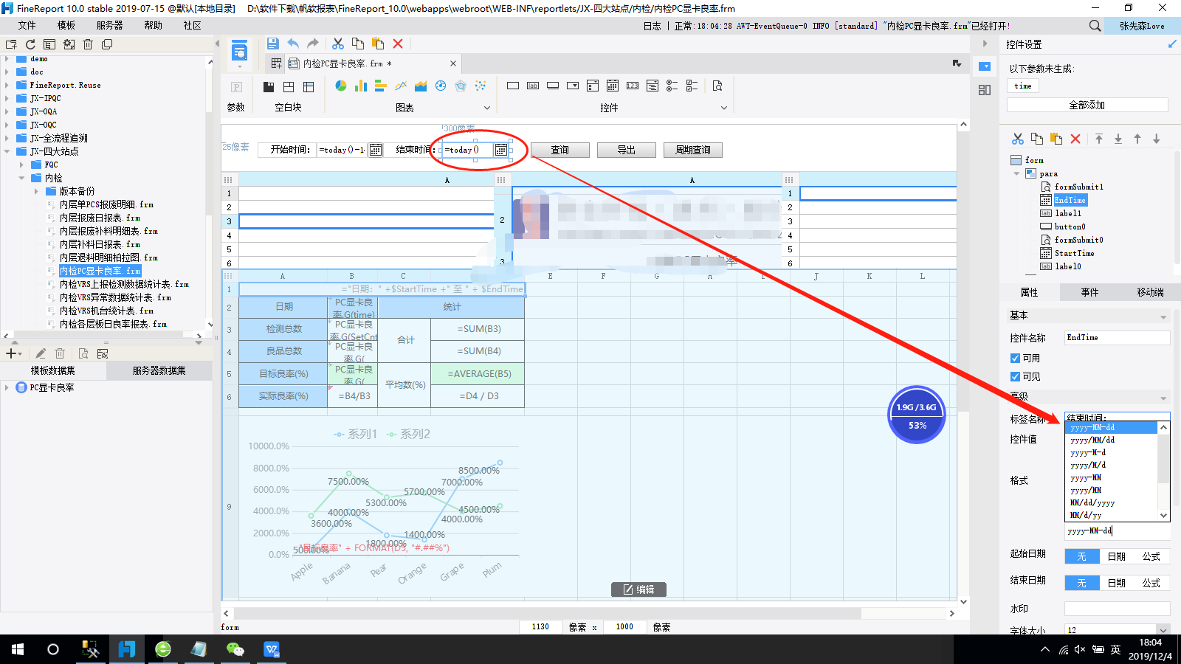The height and width of the screenshot is (664, 1181).
Task: Add the time parameter button
Action: 1023,86
